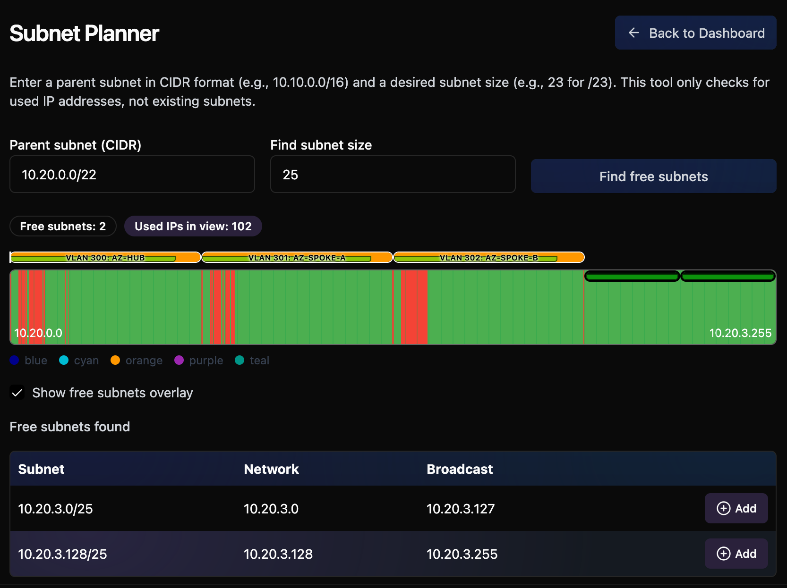Click the Free subnets: 2 badge
Image resolution: width=787 pixels, height=588 pixels.
point(63,227)
